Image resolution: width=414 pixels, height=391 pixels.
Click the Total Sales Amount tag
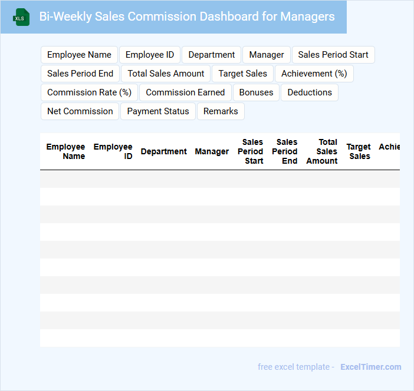click(x=166, y=74)
